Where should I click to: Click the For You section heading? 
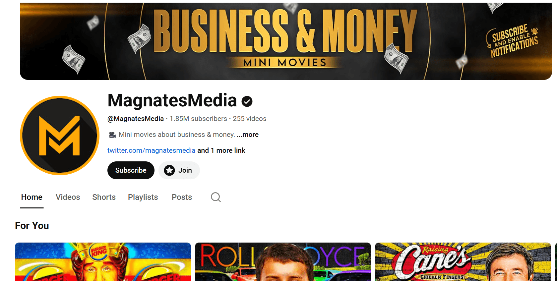[32, 226]
